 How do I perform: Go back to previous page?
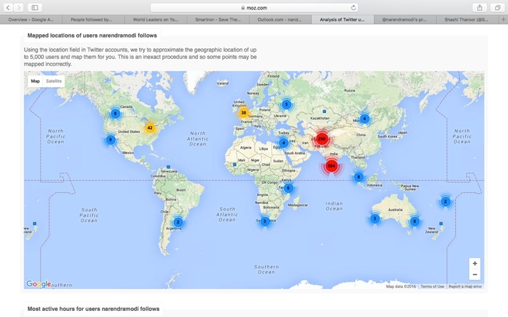(x=9, y=7)
